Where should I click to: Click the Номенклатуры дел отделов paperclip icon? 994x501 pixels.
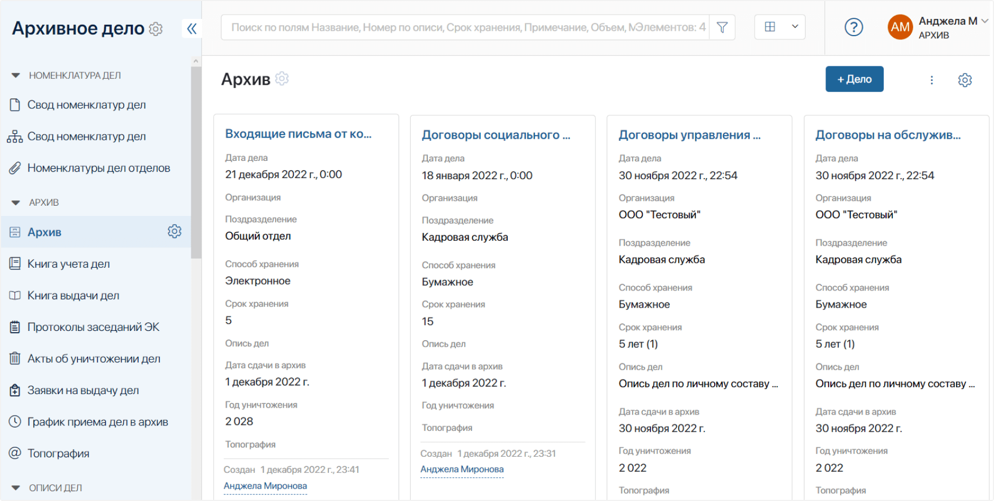(15, 168)
